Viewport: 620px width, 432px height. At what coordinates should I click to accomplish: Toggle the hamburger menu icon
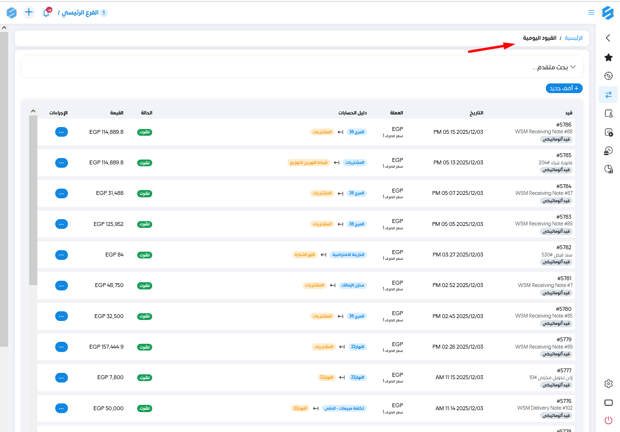(x=591, y=13)
